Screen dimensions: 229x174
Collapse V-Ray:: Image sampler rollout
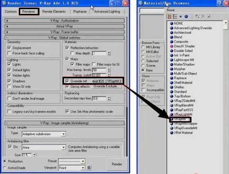[x=64, y=123]
